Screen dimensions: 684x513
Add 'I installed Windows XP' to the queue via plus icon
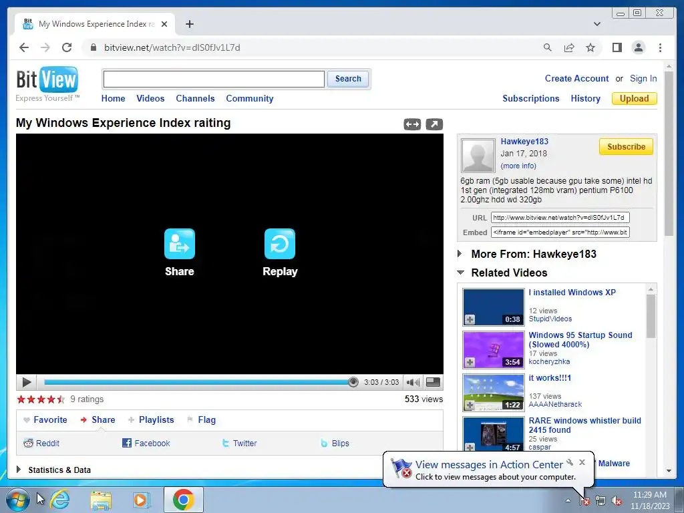470,320
